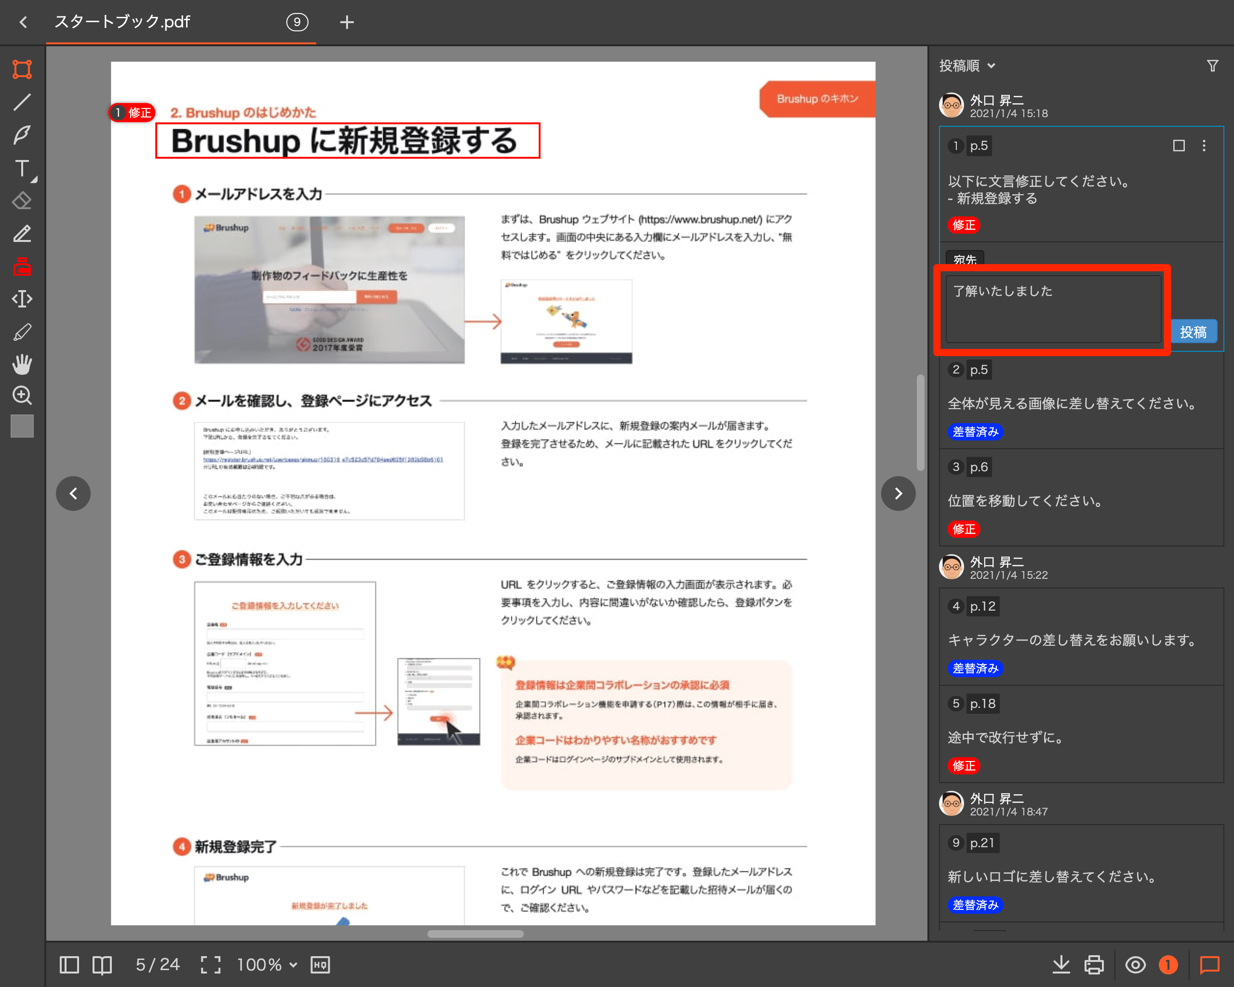Select comment 5 途中で改行せずに
The width and height of the screenshot is (1234, 987).
(x=1081, y=734)
